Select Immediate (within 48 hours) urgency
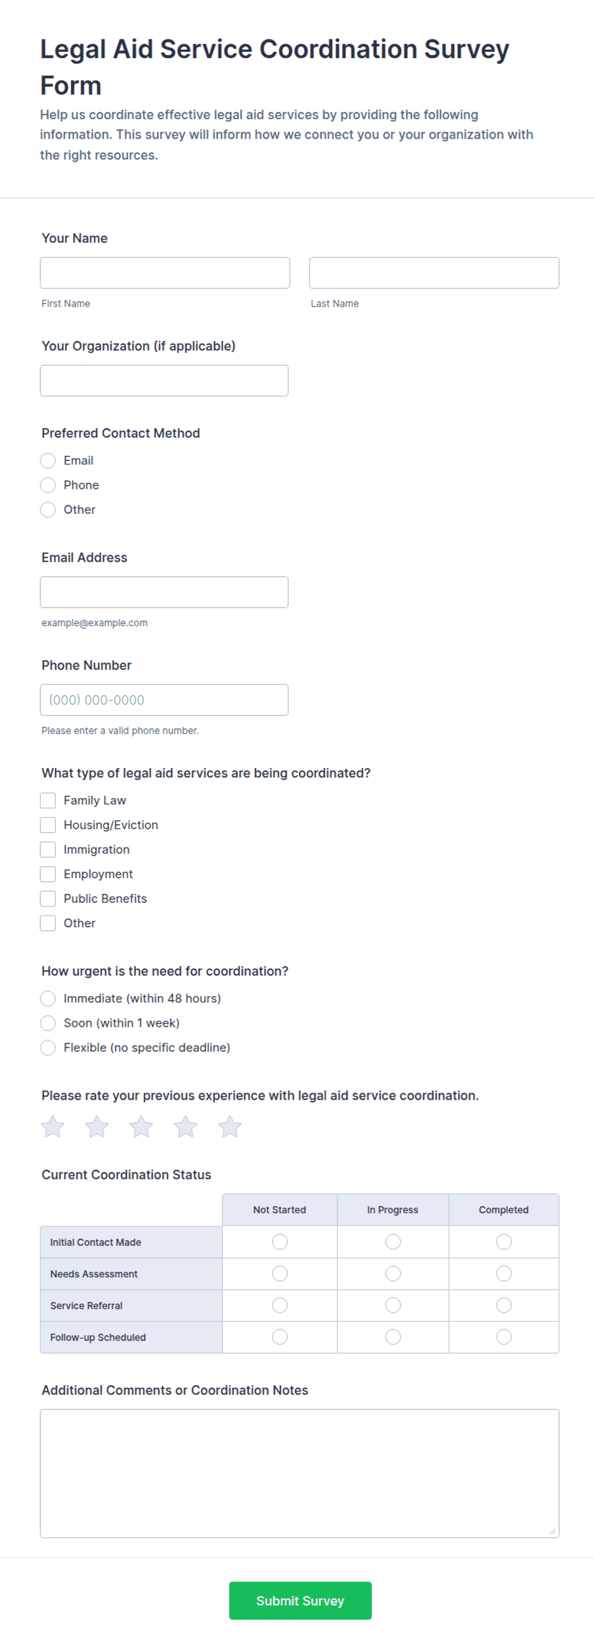This screenshot has height=1651, width=594. (48, 999)
